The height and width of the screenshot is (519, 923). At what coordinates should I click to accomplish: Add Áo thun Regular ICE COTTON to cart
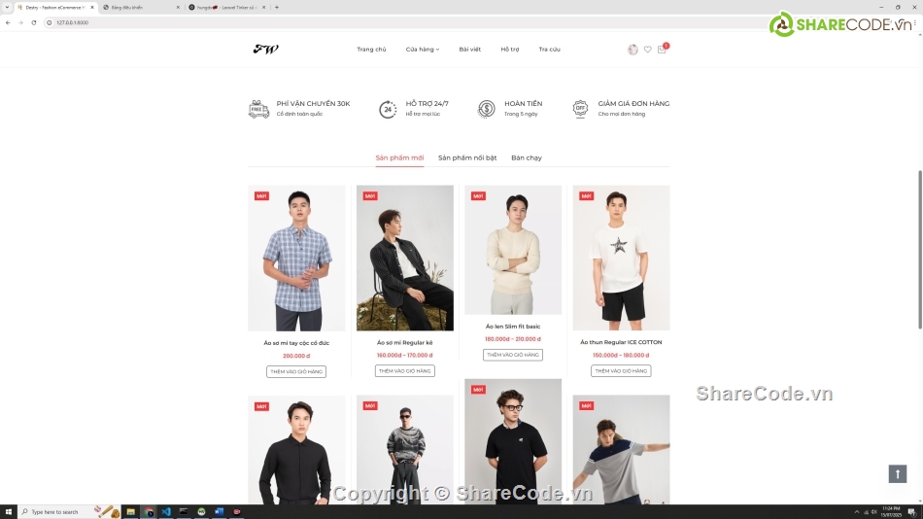click(x=621, y=371)
